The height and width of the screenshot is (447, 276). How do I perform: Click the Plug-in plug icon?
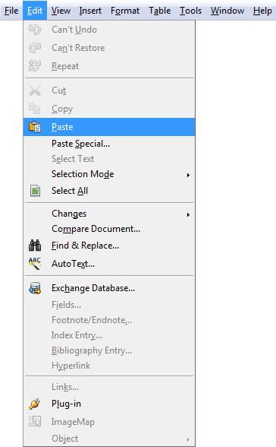[35, 404]
